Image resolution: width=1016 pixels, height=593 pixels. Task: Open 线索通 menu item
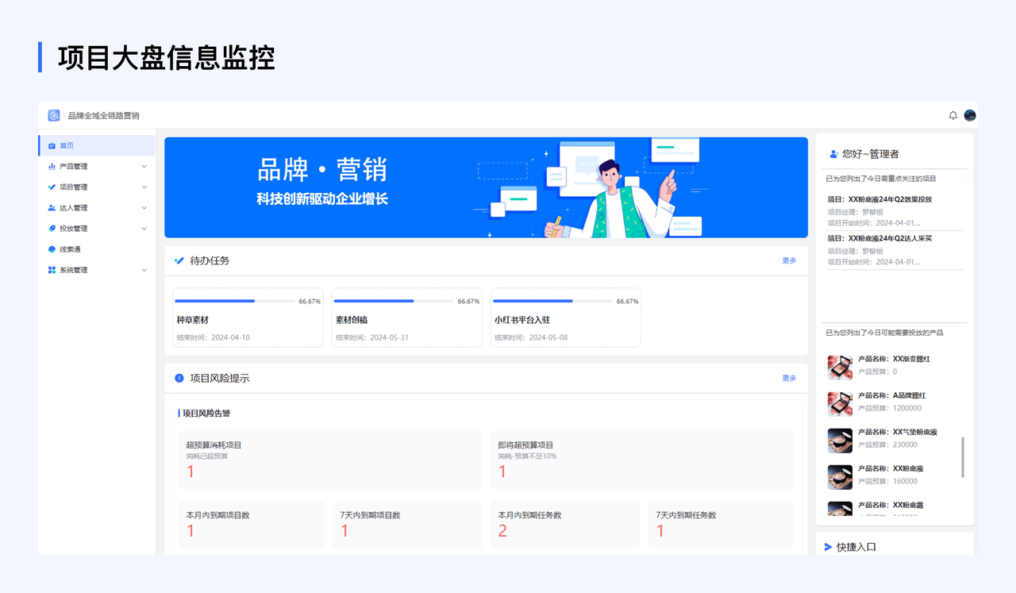pyautogui.click(x=97, y=249)
